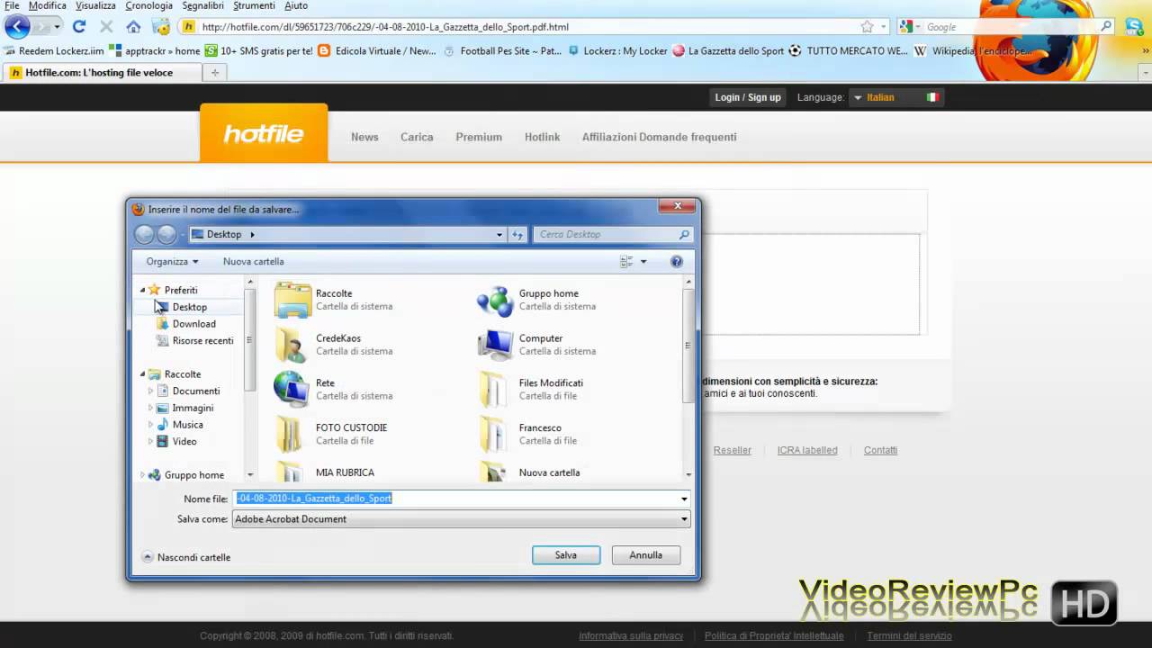Click Nascondi cartelle button
The image size is (1152, 648).
coord(186,557)
